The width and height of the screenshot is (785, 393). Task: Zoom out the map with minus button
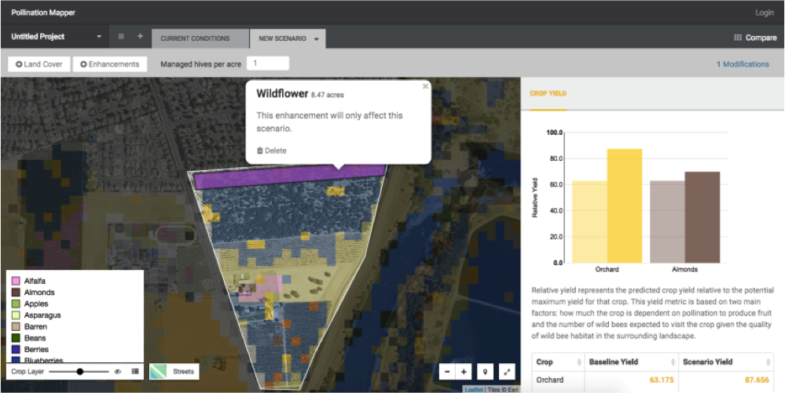(447, 372)
